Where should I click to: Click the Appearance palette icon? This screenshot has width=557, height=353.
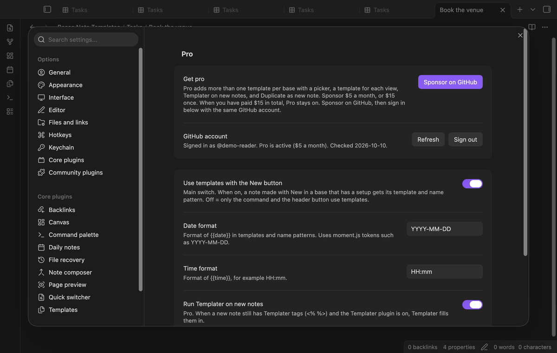tap(41, 85)
